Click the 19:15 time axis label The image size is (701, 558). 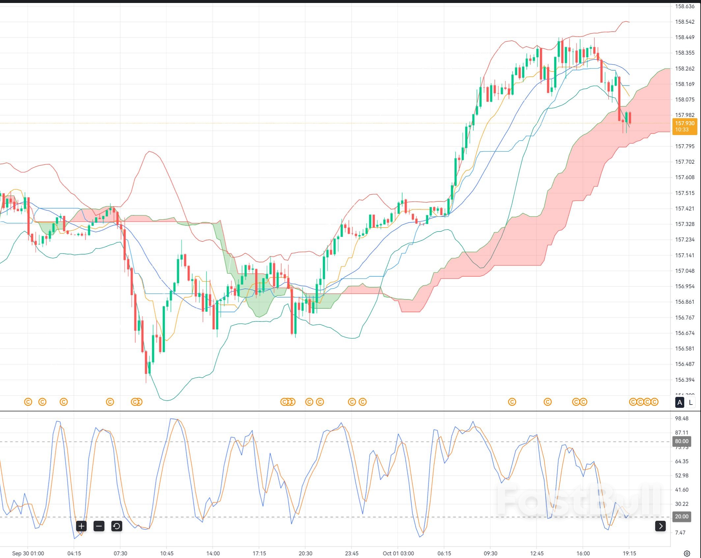pos(629,553)
